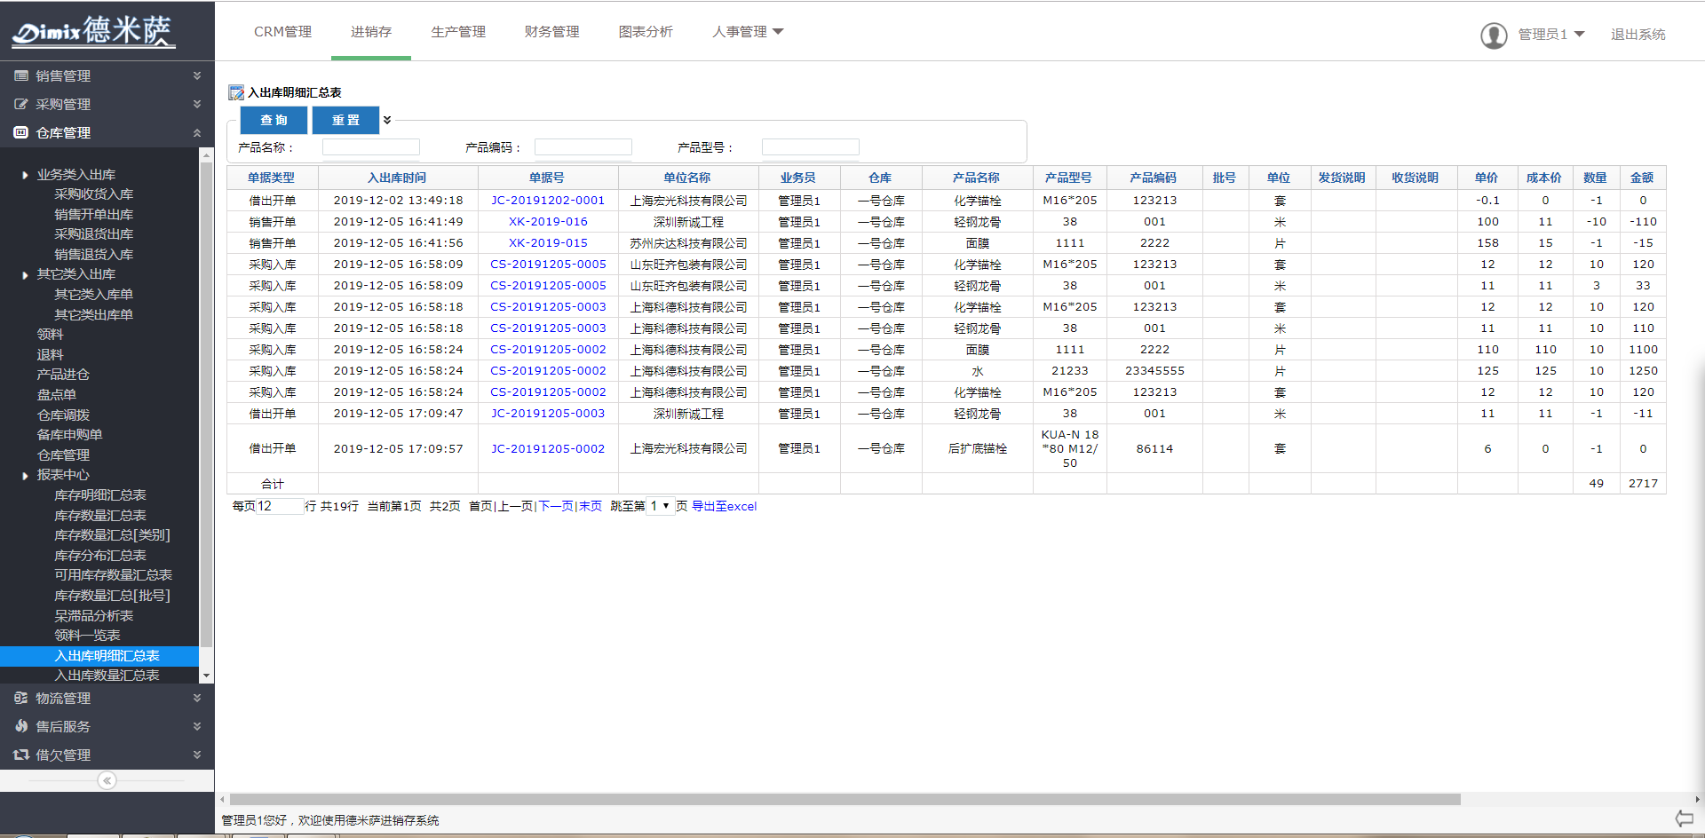Collapse 仓库管理 section chevron
The image size is (1705, 838).
[x=197, y=133]
